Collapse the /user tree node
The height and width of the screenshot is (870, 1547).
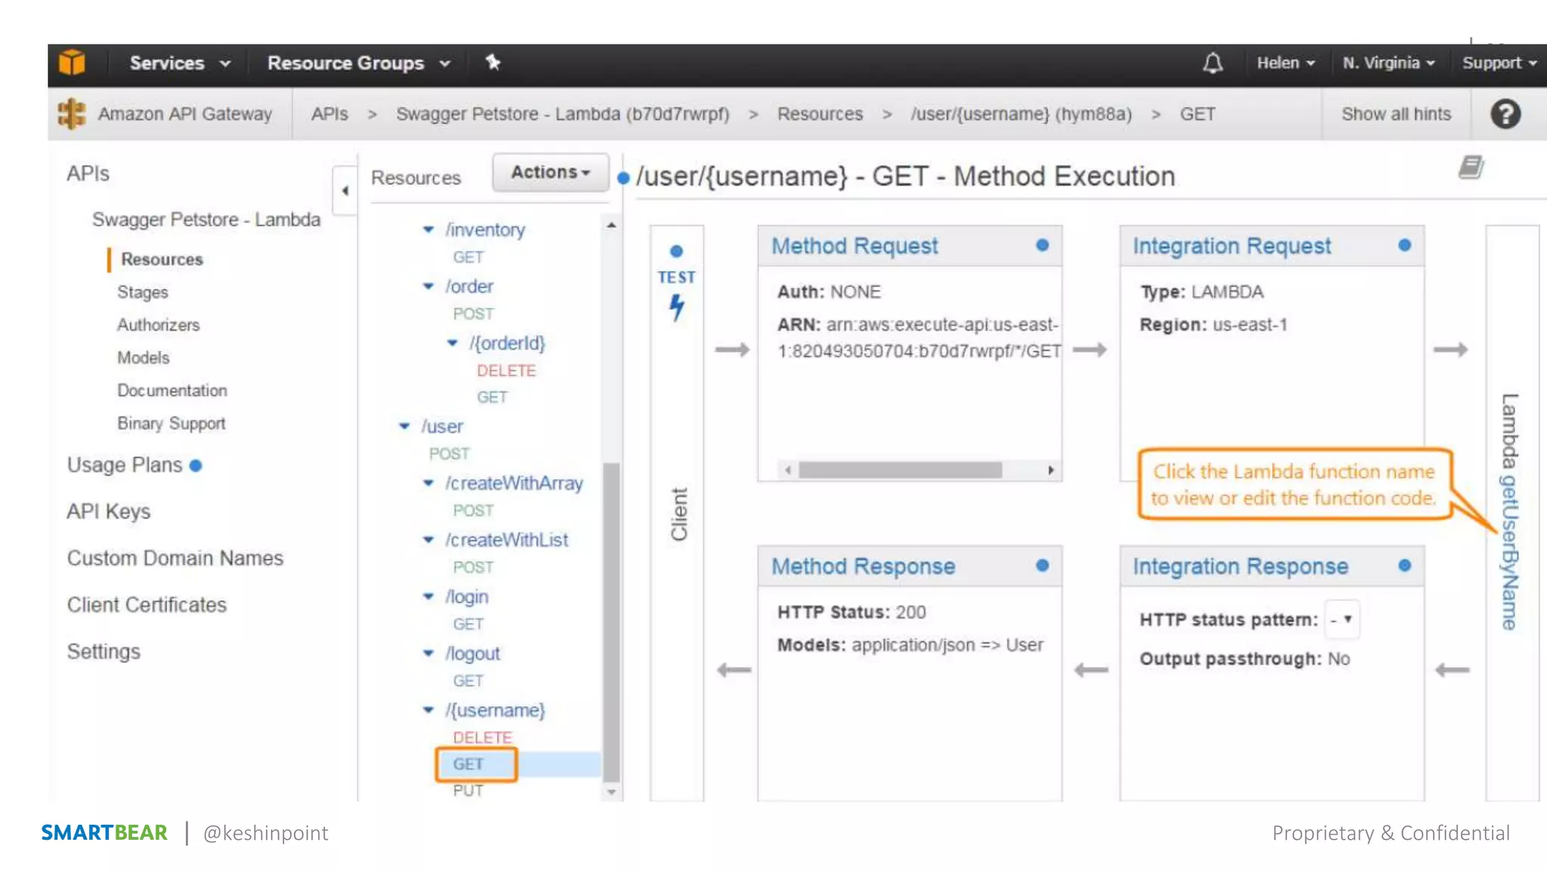404,427
